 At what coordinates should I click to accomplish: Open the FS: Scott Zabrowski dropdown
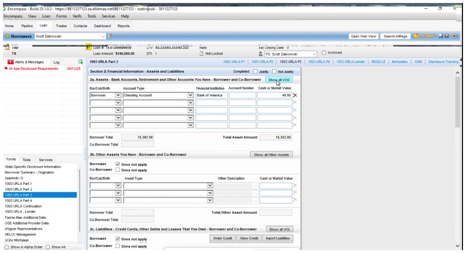(313, 54)
